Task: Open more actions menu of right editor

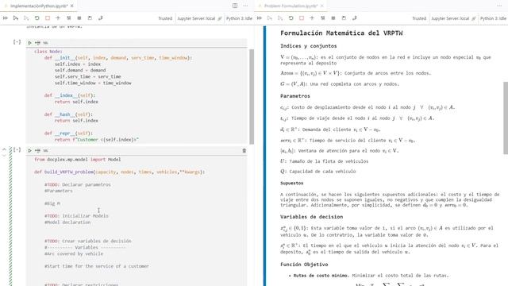Action: point(499,6)
